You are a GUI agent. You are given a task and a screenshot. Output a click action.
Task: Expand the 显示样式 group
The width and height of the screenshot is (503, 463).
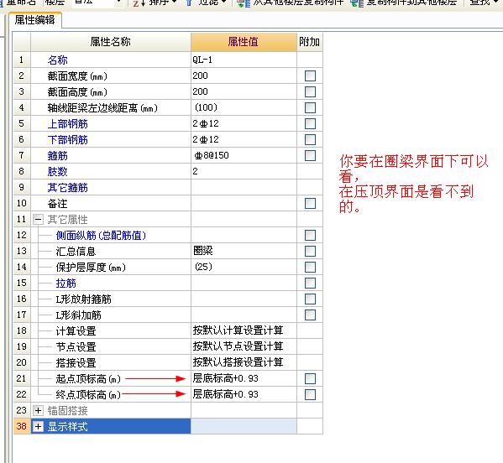[38, 426]
